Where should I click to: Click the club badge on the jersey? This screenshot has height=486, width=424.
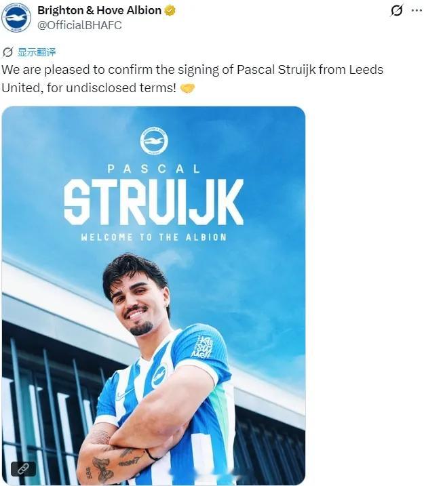(x=159, y=375)
